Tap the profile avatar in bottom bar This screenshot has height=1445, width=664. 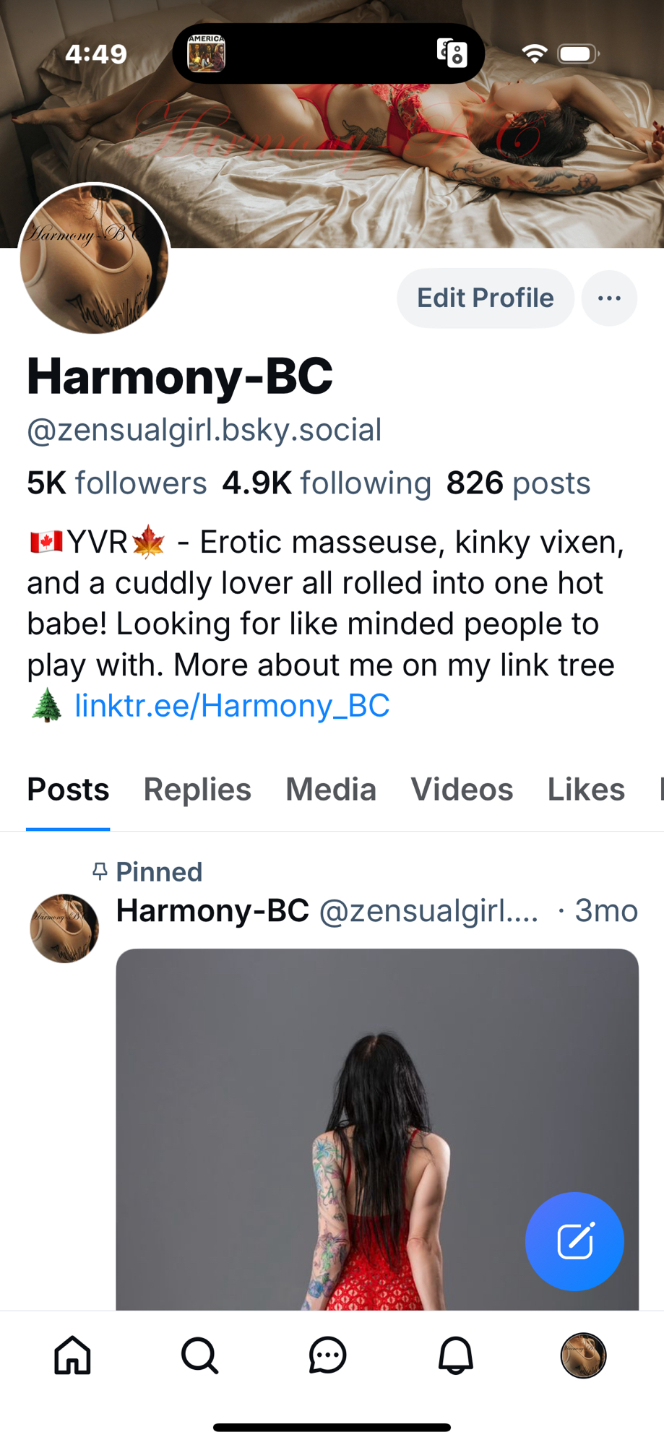(x=583, y=1355)
